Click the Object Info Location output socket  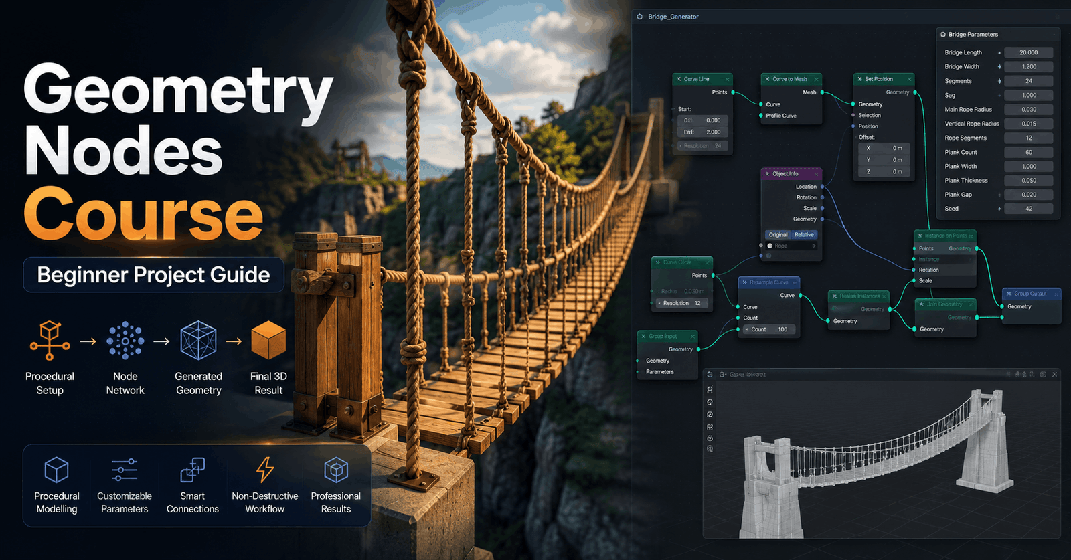(x=822, y=187)
